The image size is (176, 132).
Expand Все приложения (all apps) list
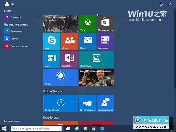point(13,121)
